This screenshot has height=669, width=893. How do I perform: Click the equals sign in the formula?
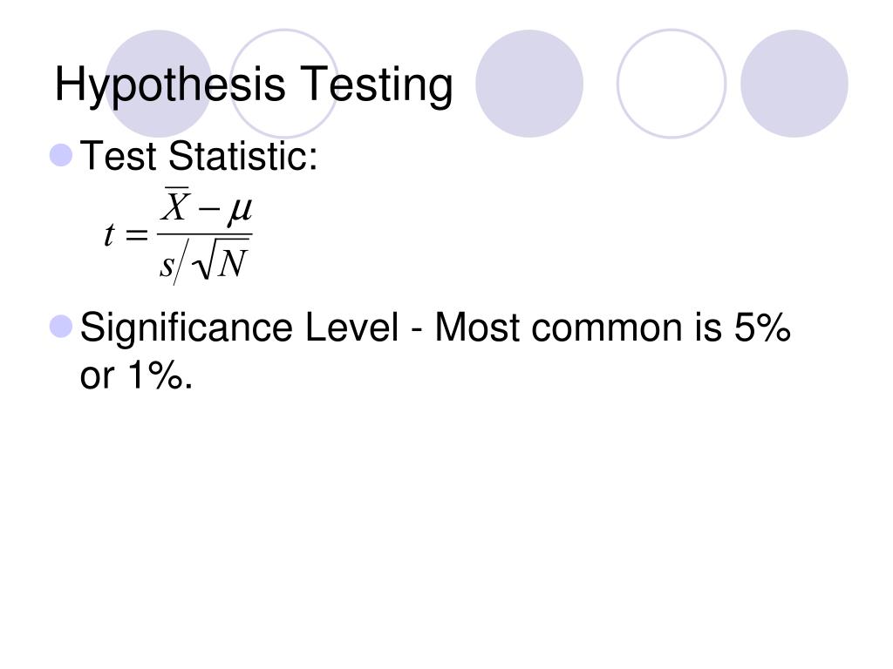coord(136,234)
